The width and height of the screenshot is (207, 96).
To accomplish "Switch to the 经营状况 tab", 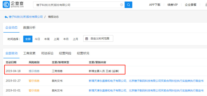I will click(83, 53).
